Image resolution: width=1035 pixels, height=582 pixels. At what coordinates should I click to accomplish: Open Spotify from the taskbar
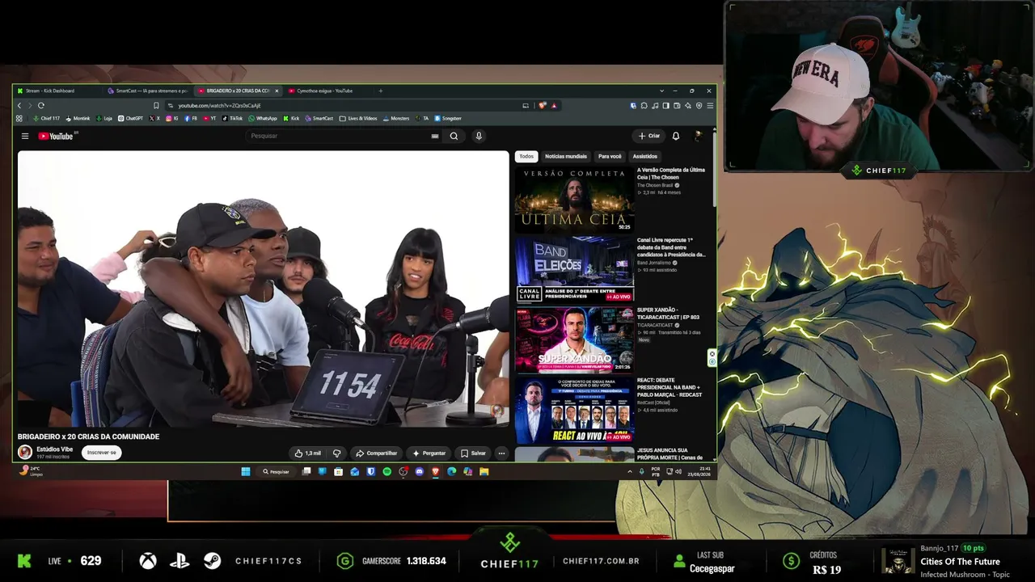tap(387, 471)
